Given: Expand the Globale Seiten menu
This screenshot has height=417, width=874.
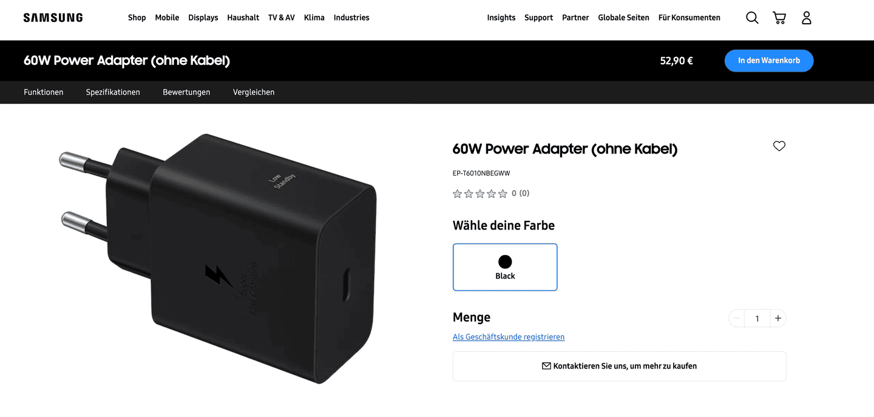Looking at the screenshot, I should (x=623, y=18).
